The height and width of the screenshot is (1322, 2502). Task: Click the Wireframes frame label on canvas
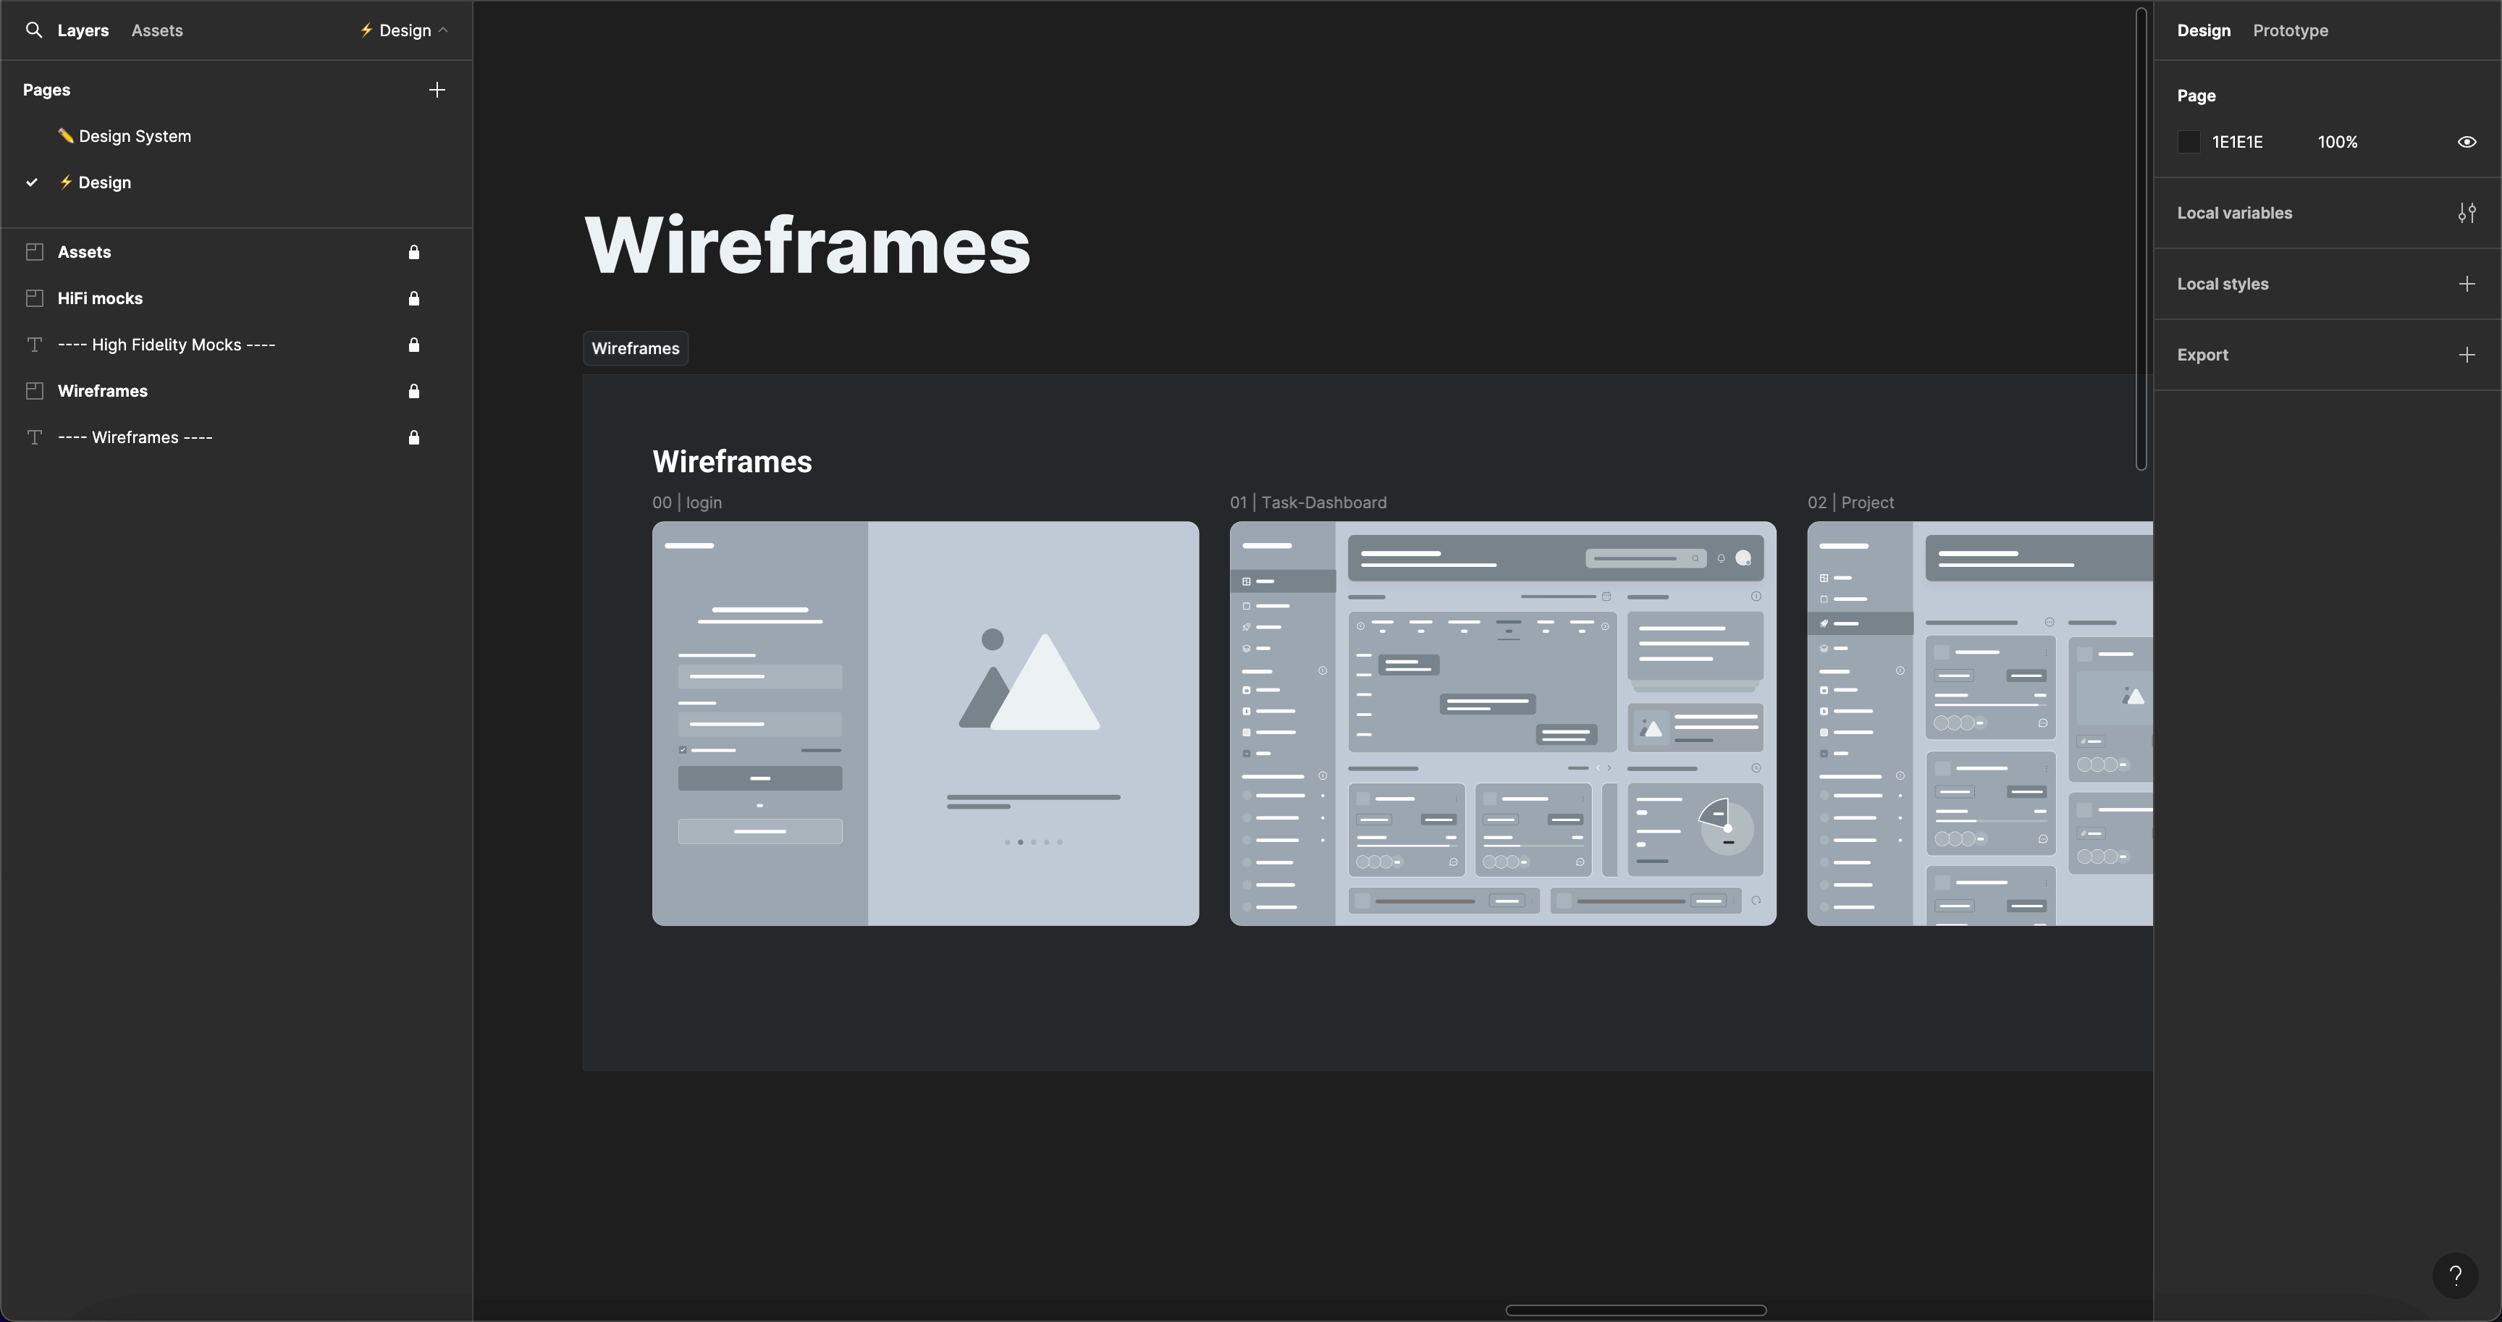635,349
